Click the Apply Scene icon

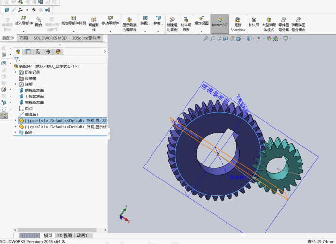pyautogui.click(x=276, y=38)
